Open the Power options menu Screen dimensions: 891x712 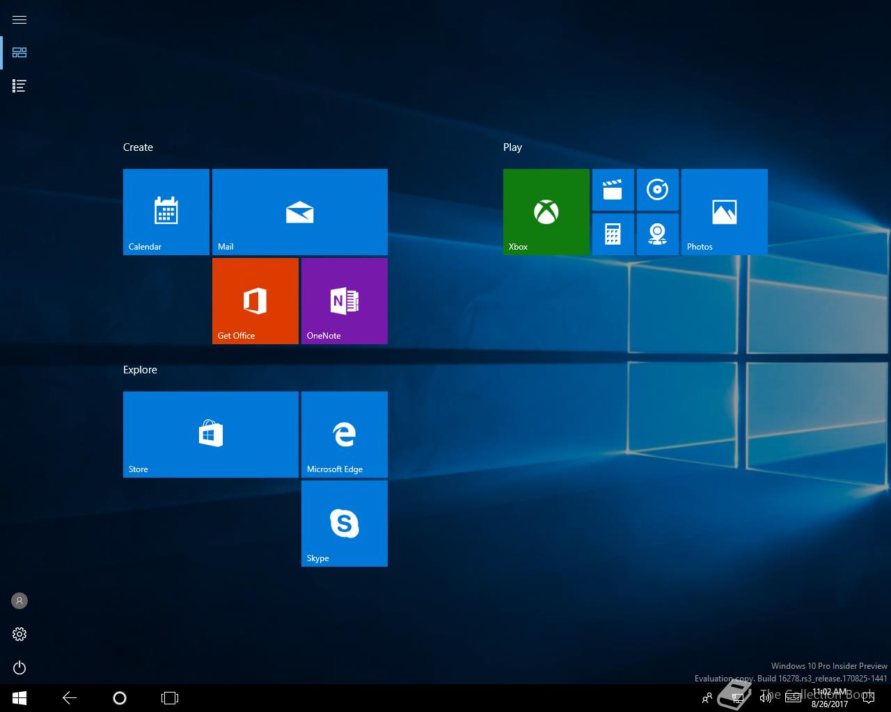tap(19, 667)
